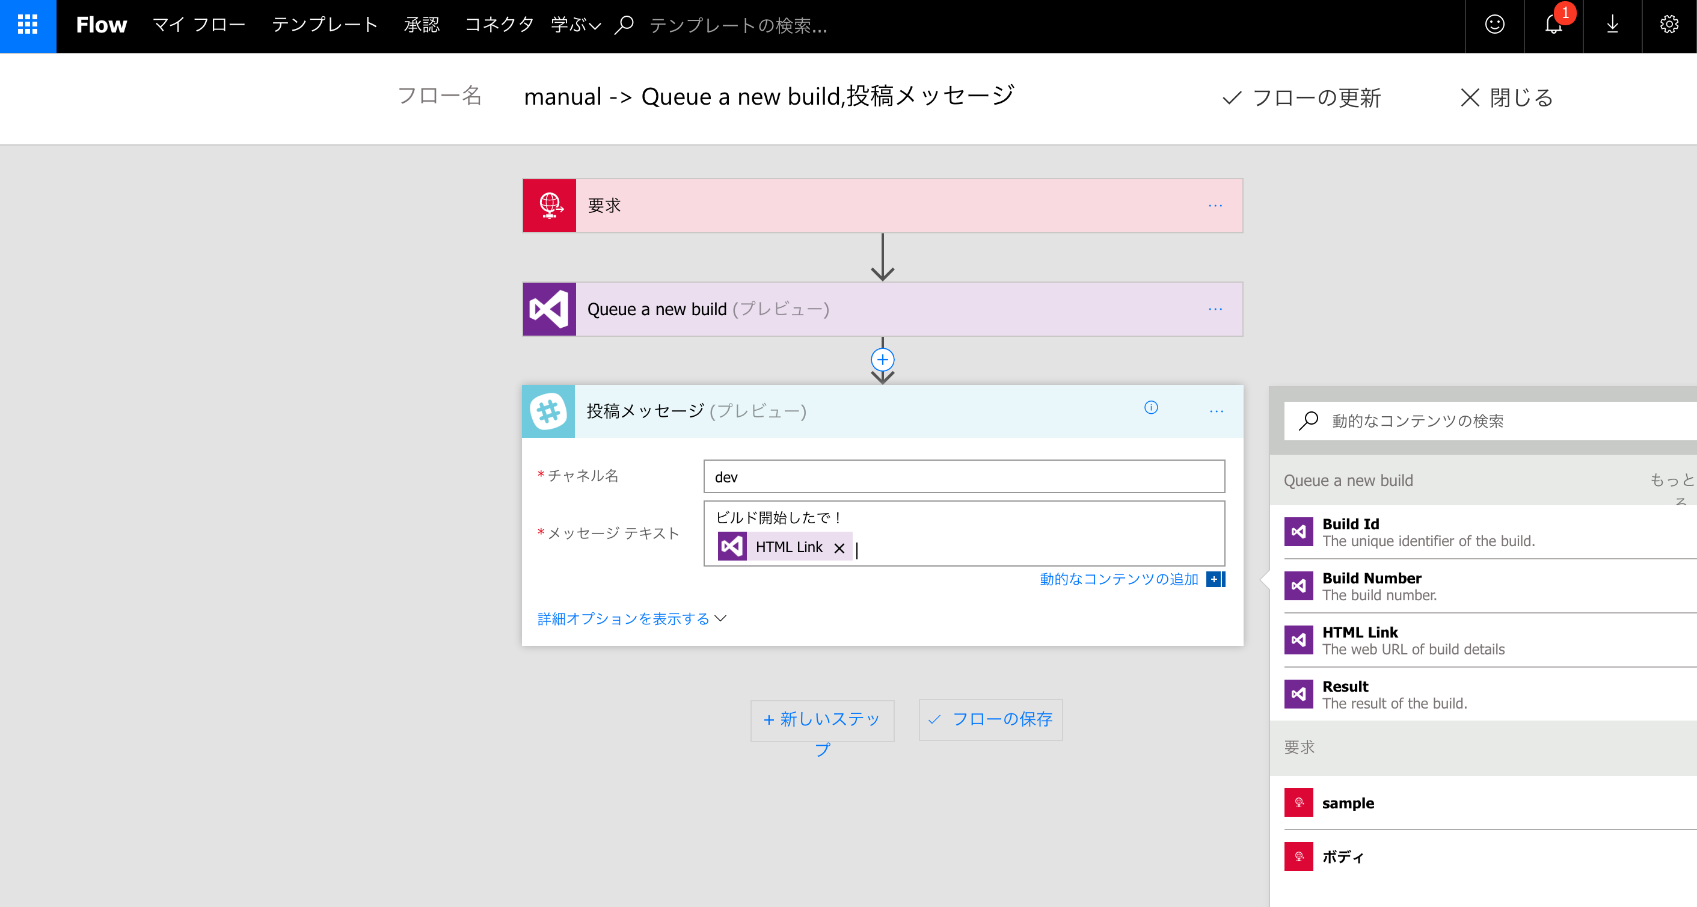Viewport: 1697px width, 907px height.
Task: Click the template search magnifier icon
Action: click(x=624, y=25)
